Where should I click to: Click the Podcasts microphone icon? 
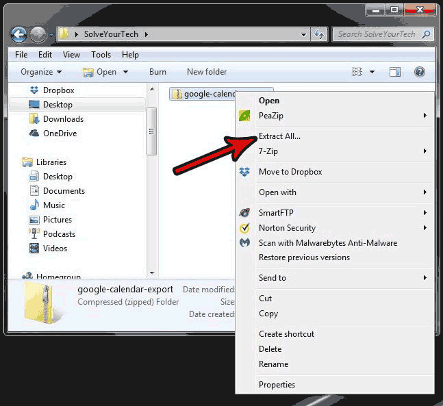[34, 233]
